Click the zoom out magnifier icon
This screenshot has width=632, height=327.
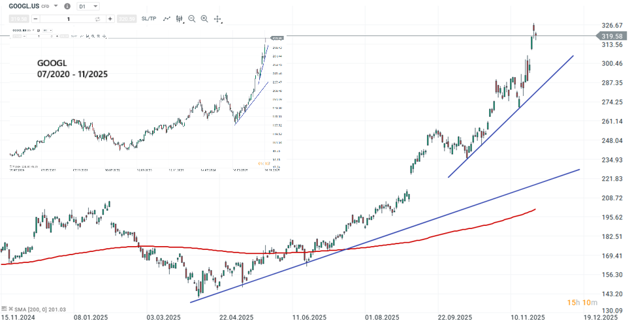pyautogui.click(x=191, y=19)
